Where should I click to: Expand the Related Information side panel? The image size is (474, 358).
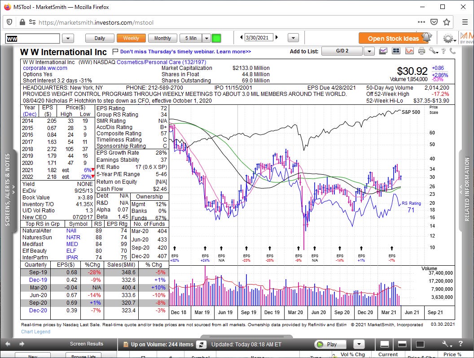pyautogui.click(x=466, y=190)
